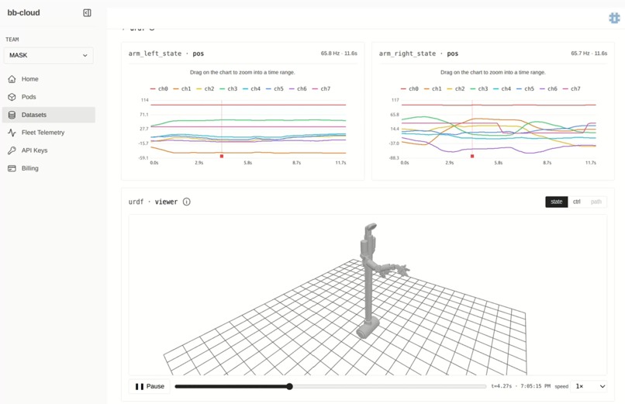Open the top-right grid logo icon
Screen dimensions: 625x404
614,18
